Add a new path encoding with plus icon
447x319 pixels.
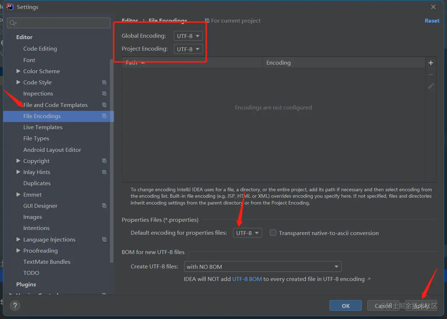[x=431, y=63]
